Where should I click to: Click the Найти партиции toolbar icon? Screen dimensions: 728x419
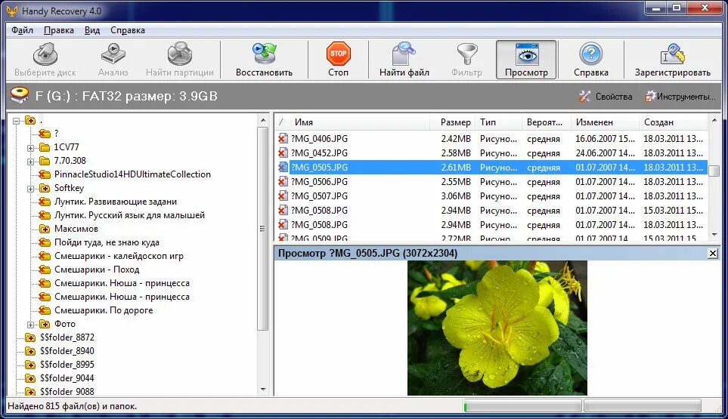[180, 54]
